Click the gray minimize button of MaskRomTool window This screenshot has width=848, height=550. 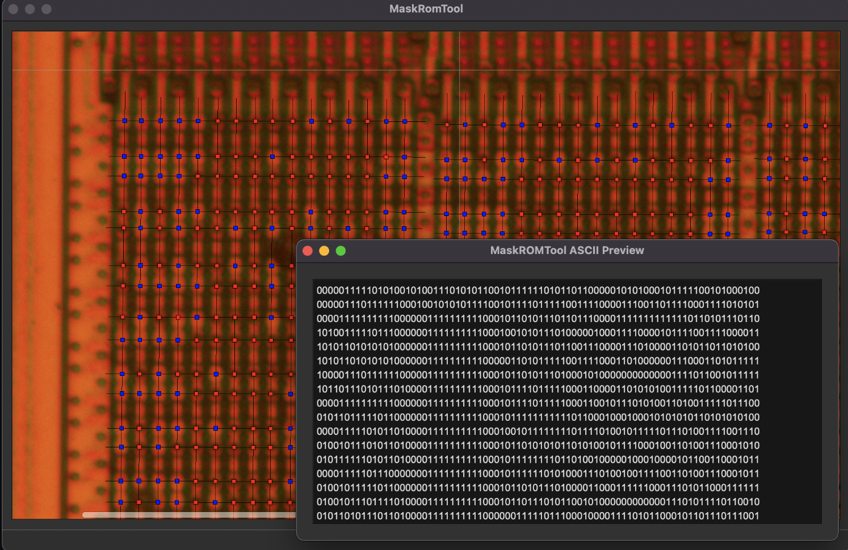click(x=30, y=9)
